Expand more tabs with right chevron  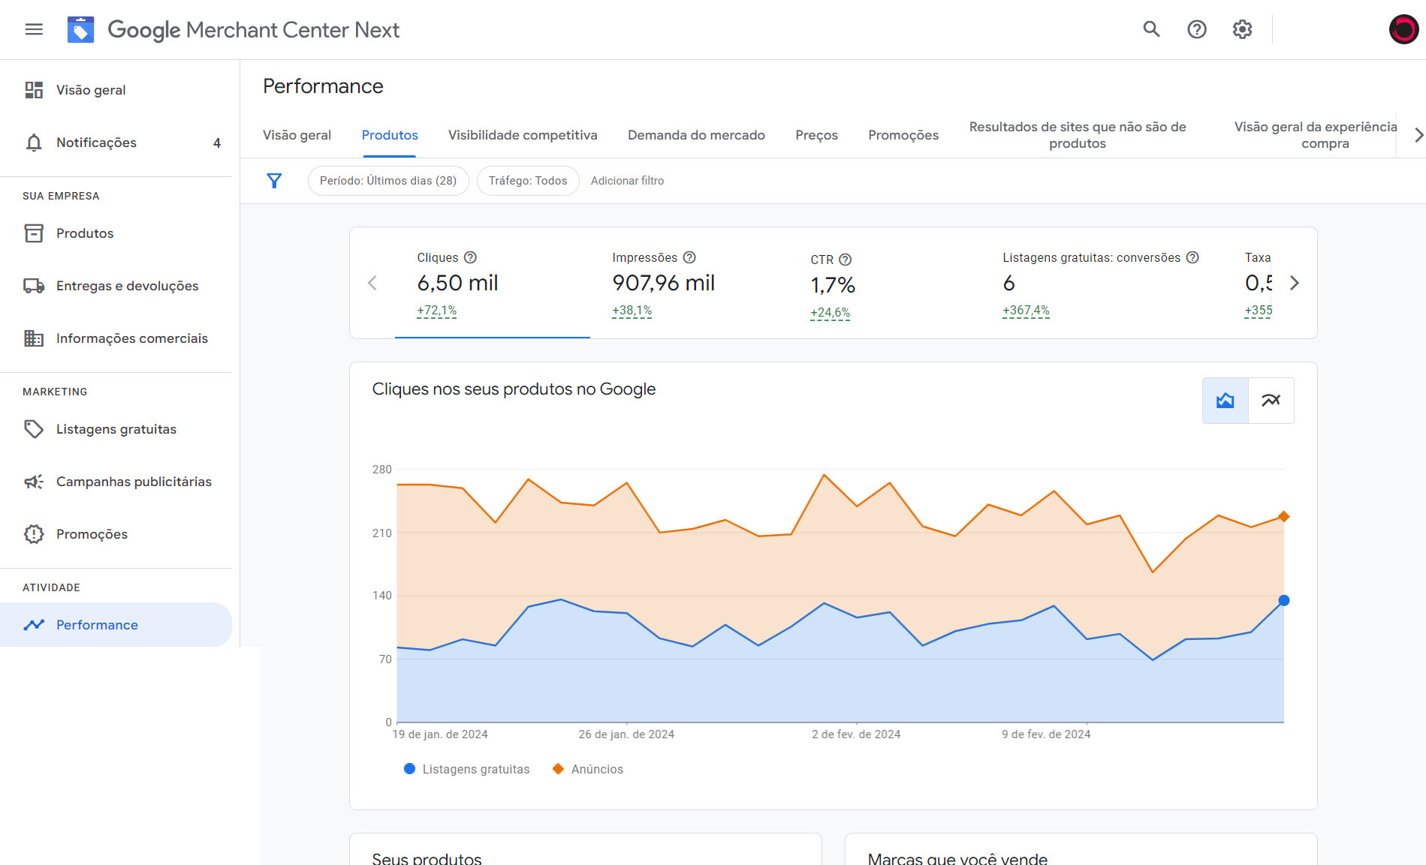pos(1418,135)
